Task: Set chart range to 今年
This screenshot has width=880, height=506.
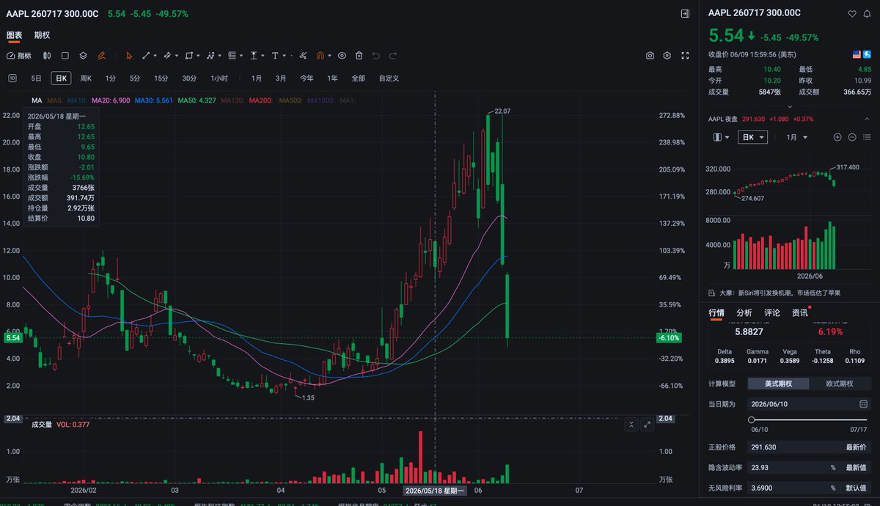Action: [x=307, y=78]
